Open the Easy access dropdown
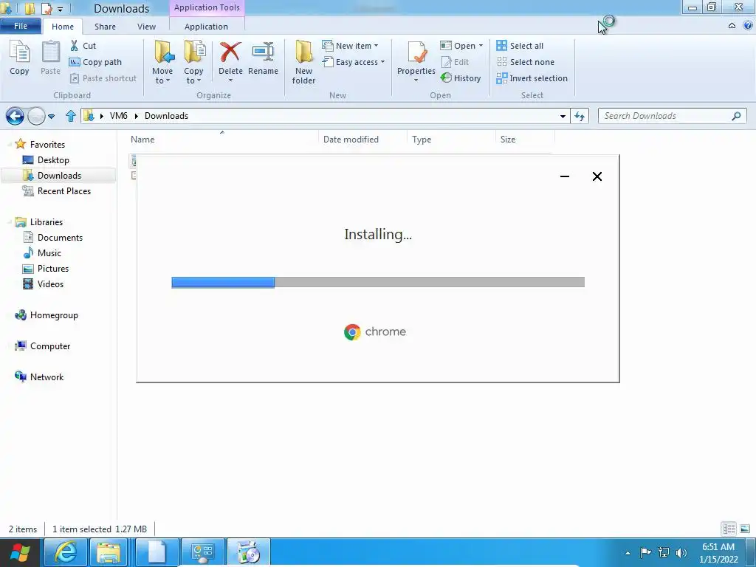 click(354, 62)
